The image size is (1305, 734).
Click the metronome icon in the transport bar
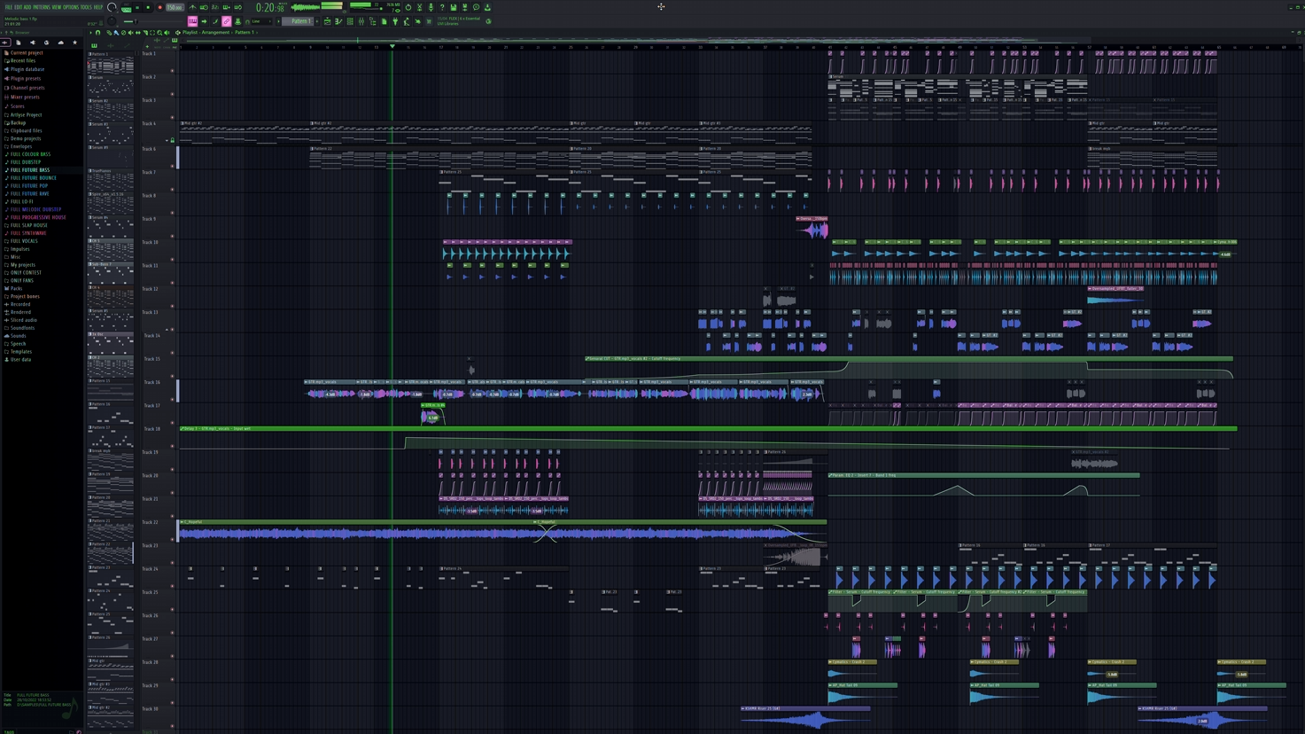pyautogui.click(x=193, y=7)
